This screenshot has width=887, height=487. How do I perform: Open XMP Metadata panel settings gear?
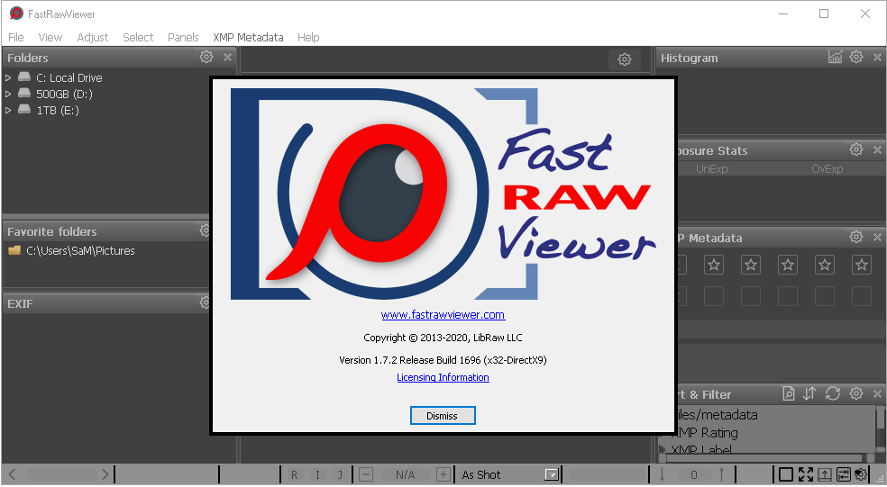(x=856, y=238)
